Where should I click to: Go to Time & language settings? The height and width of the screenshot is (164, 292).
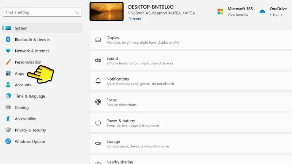coord(30,96)
